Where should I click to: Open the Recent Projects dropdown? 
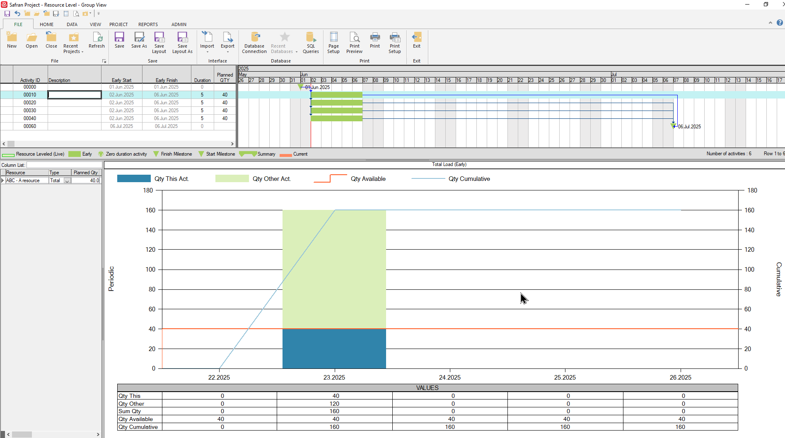click(73, 43)
